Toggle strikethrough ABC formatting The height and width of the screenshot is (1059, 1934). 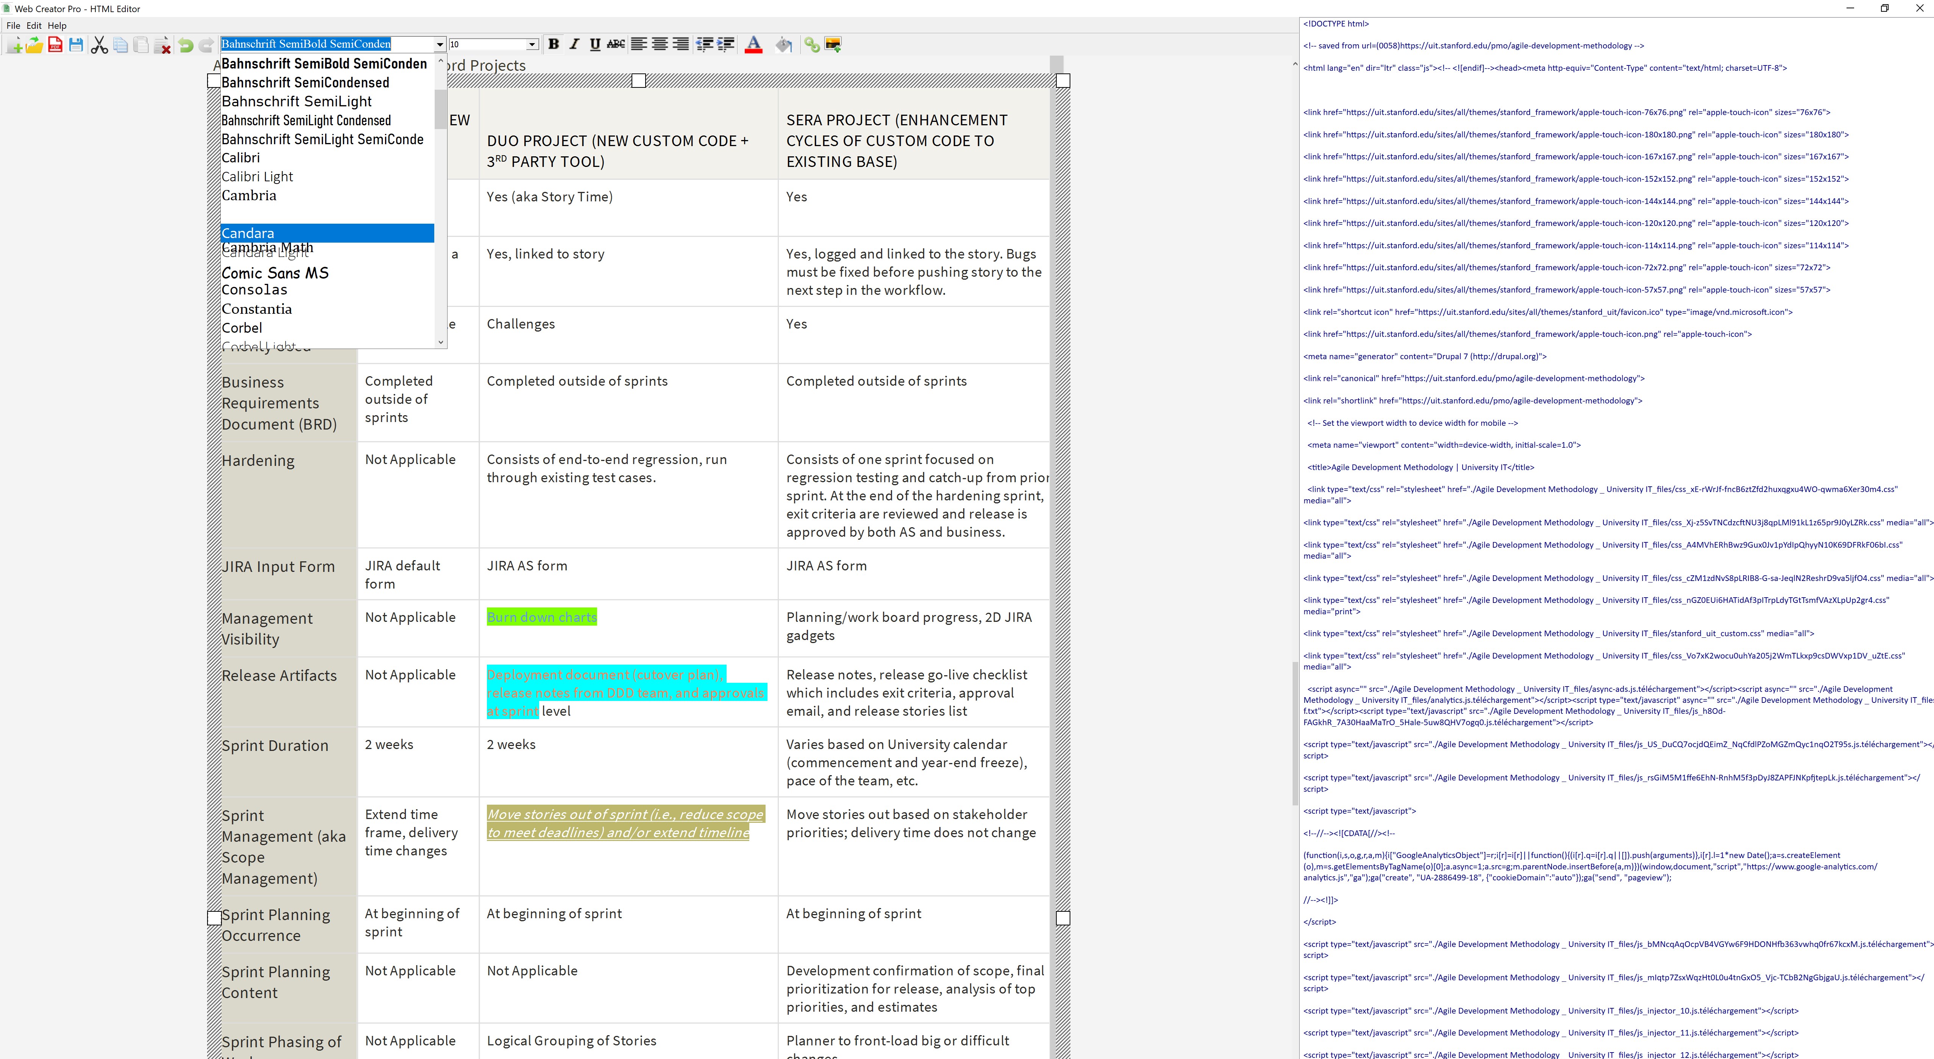tap(616, 44)
